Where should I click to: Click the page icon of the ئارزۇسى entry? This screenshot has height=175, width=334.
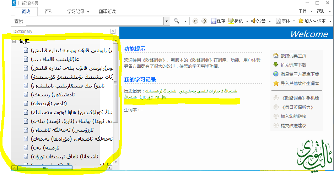point(26,130)
